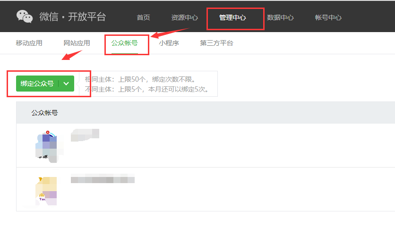The image size is (395, 227).
Task: Open the 第三方平台 tab
Action: click(216, 43)
